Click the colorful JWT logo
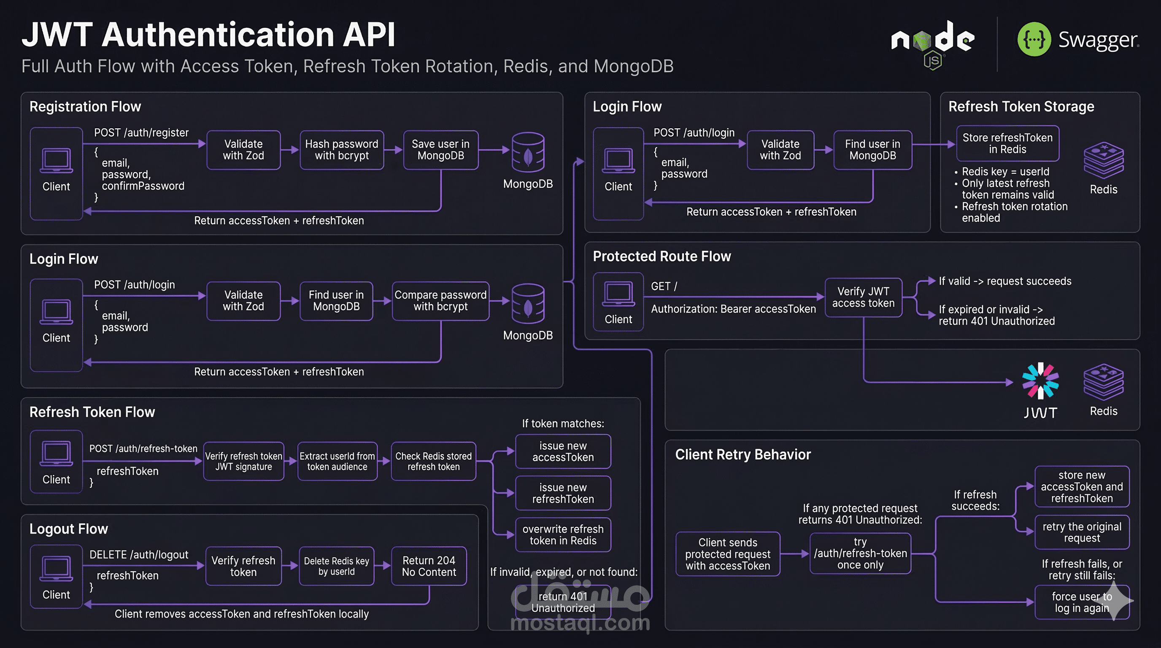 1040,381
